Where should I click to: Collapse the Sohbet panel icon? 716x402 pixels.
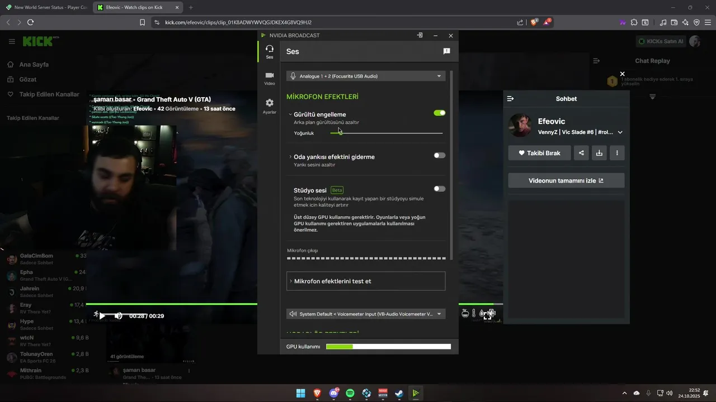(x=510, y=99)
